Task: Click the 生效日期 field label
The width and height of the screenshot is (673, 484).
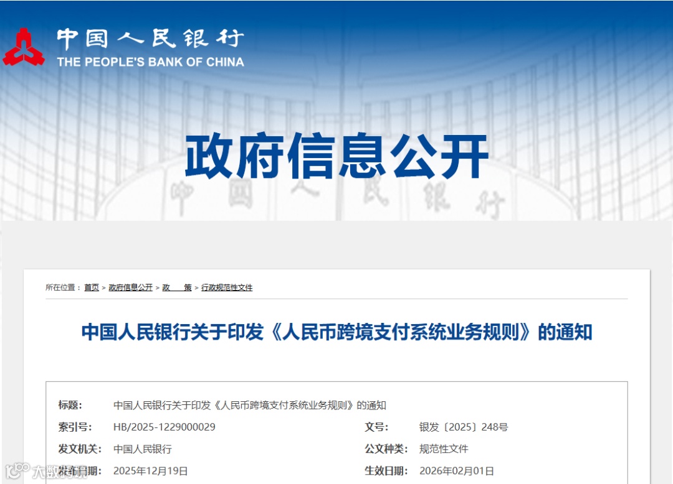Action: click(x=386, y=471)
